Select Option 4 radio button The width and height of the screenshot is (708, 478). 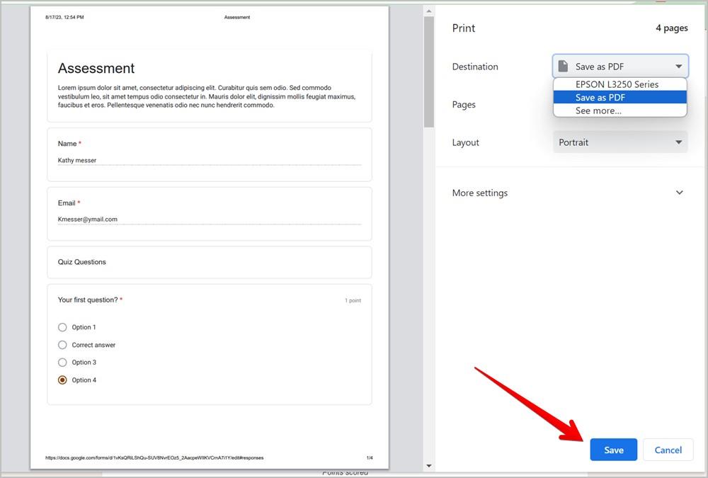point(62,380)
